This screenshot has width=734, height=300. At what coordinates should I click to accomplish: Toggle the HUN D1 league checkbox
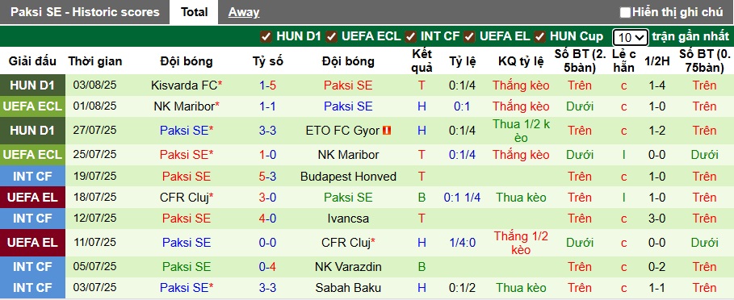point(266,37)
